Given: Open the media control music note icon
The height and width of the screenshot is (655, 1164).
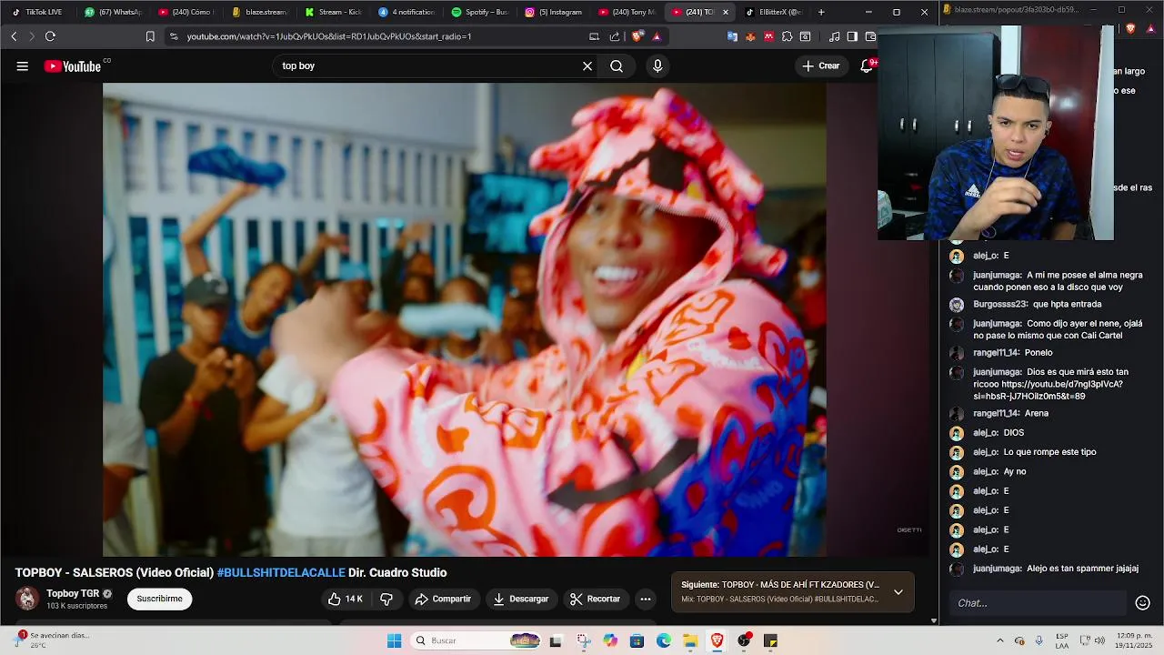Looking at the screenshot, I should [x=835, y=36].
